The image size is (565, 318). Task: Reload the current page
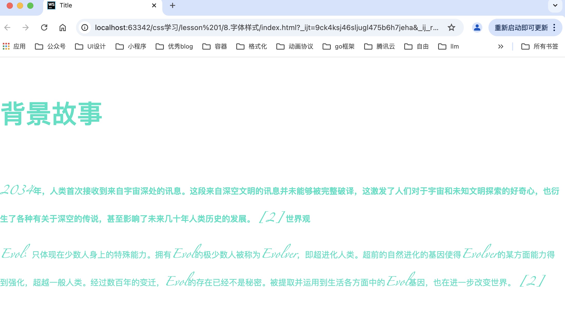pyautogui.click(x=44, y=27)
